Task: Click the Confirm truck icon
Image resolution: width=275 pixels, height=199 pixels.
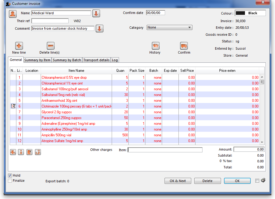Action: click(184, 46)
